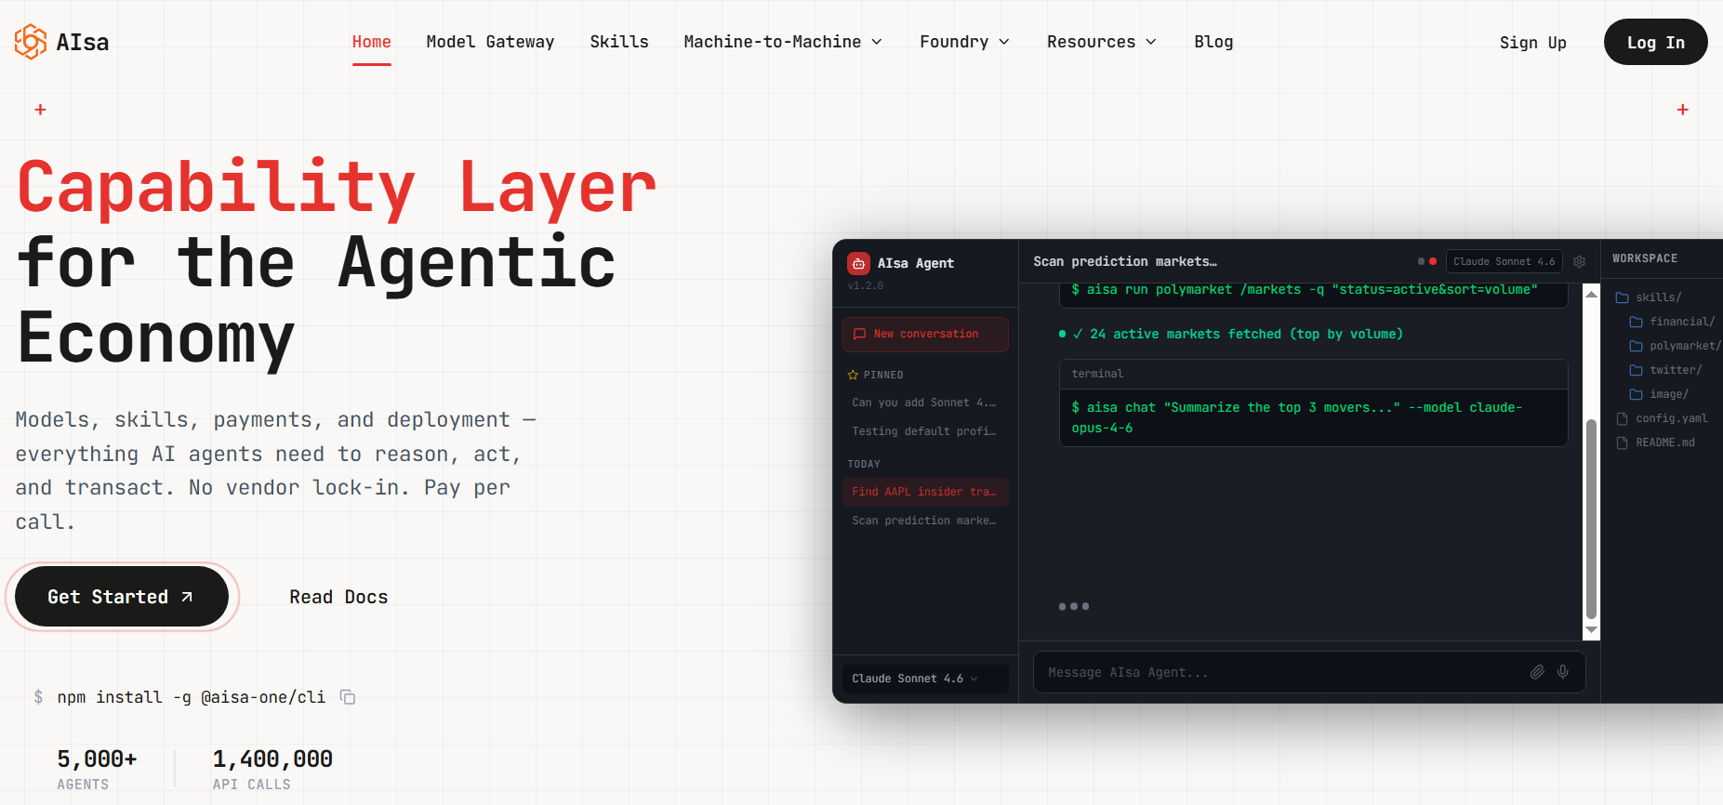Open the Model Gateway page

coord(490,42)
